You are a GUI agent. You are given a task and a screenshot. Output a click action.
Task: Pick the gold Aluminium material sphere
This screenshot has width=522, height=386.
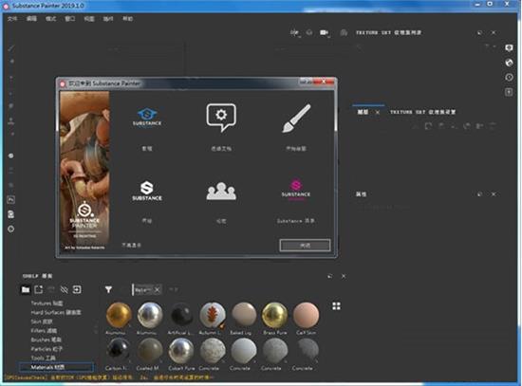[x=119, y=315]
